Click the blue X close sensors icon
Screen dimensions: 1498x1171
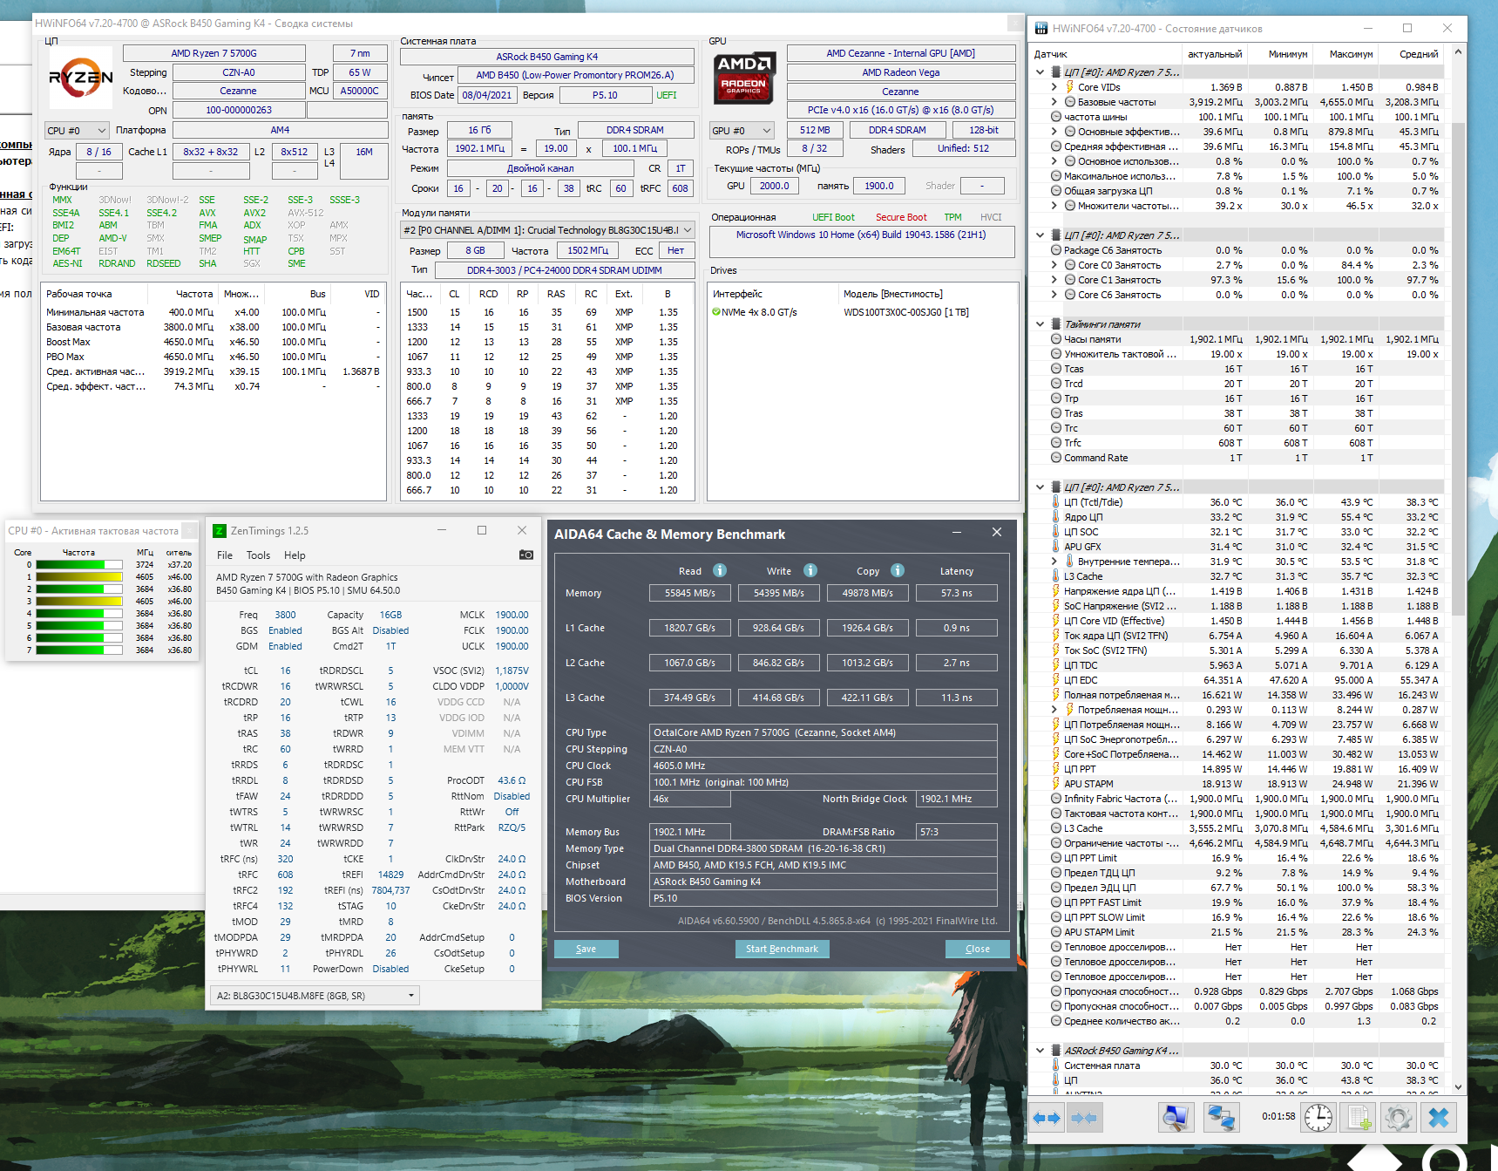1439,1117
